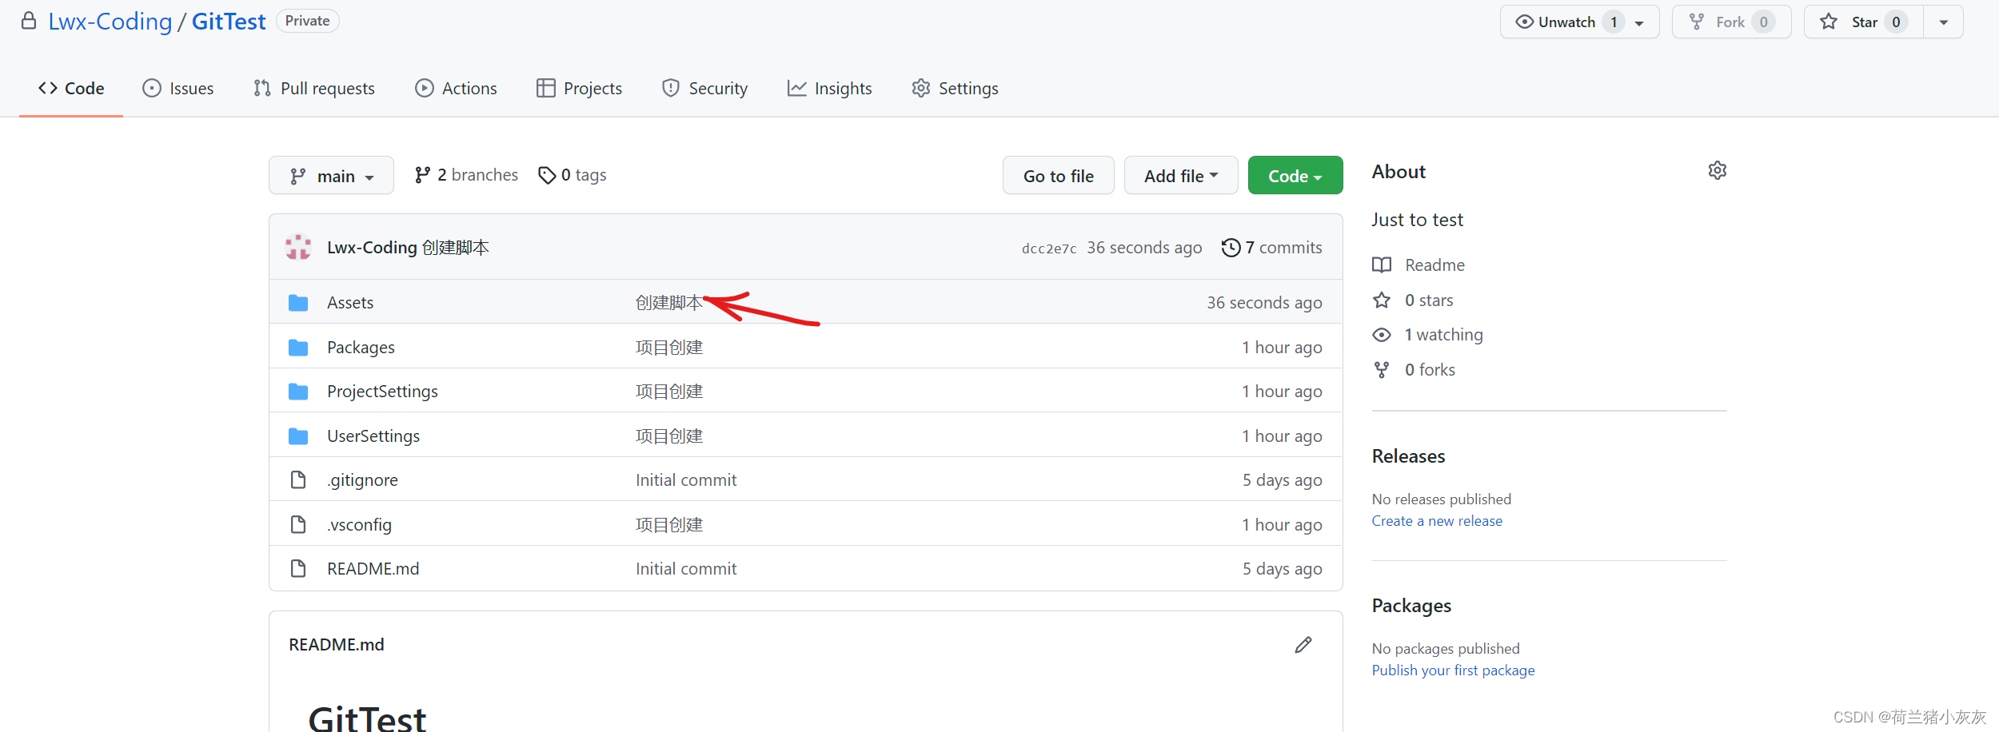Open the green Code dropdown
This screenshot has height=732, width=1999.
pyautogui.click(x=1295, y=175)
